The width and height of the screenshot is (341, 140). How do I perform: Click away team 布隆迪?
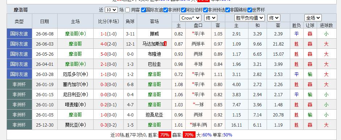click(155, 54)
